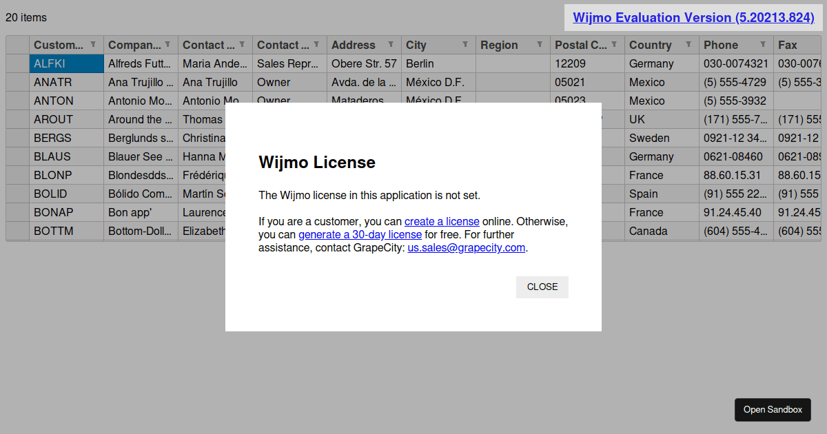Select the Canada cell in Country column
This screenshot has width=827, height=434.
662,231
